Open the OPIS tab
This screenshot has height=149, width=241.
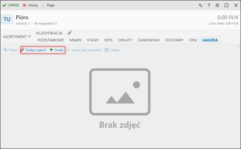(x=108, y=40)
